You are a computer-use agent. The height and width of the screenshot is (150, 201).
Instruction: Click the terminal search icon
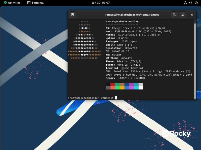click(174, 15)
